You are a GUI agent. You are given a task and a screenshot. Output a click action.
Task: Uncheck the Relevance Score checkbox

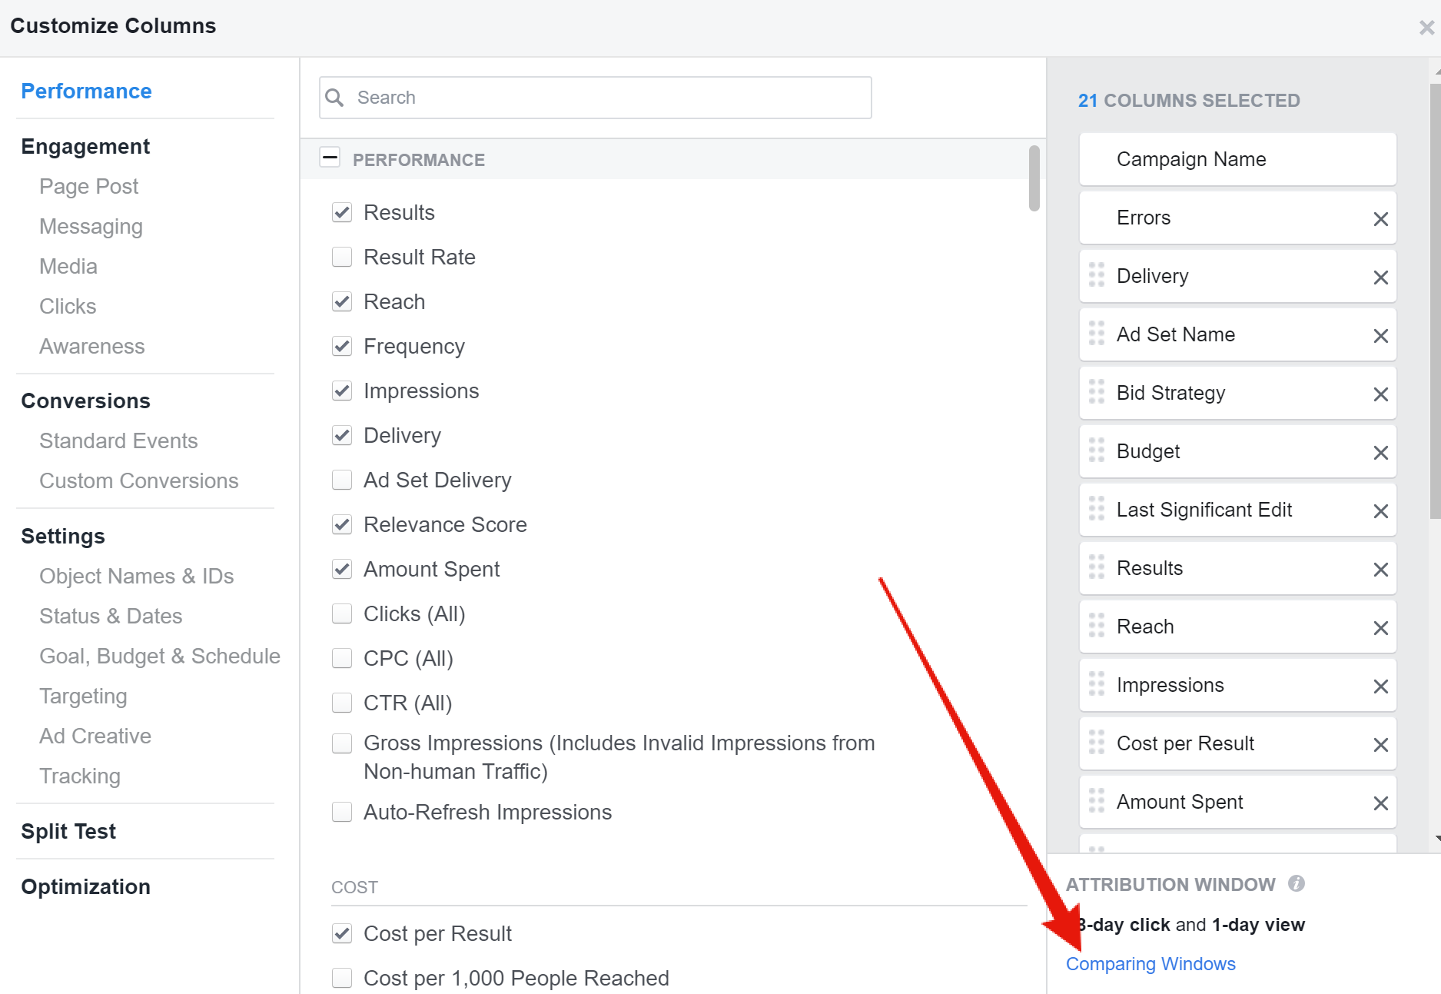tap(342, 524)
